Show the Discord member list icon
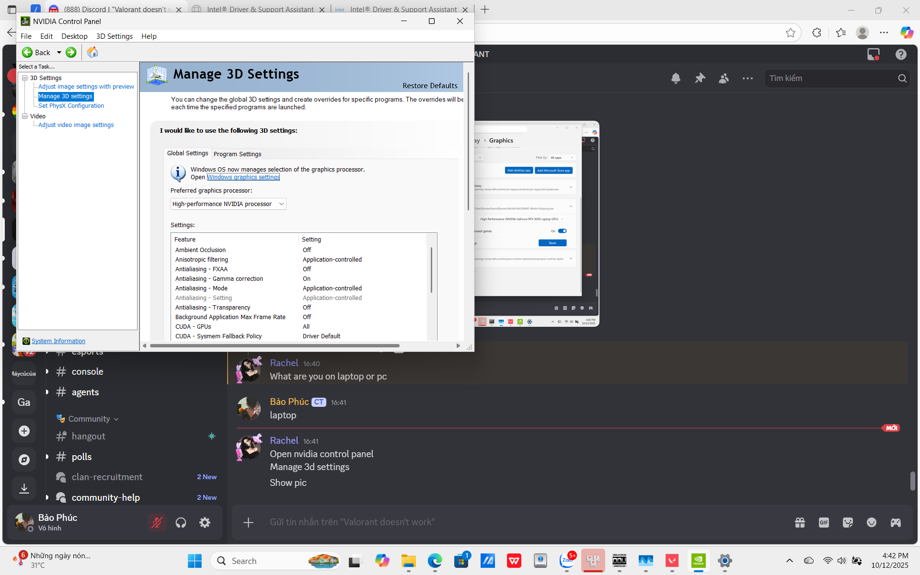Screen dimensions: 920x575 point(724,78)
